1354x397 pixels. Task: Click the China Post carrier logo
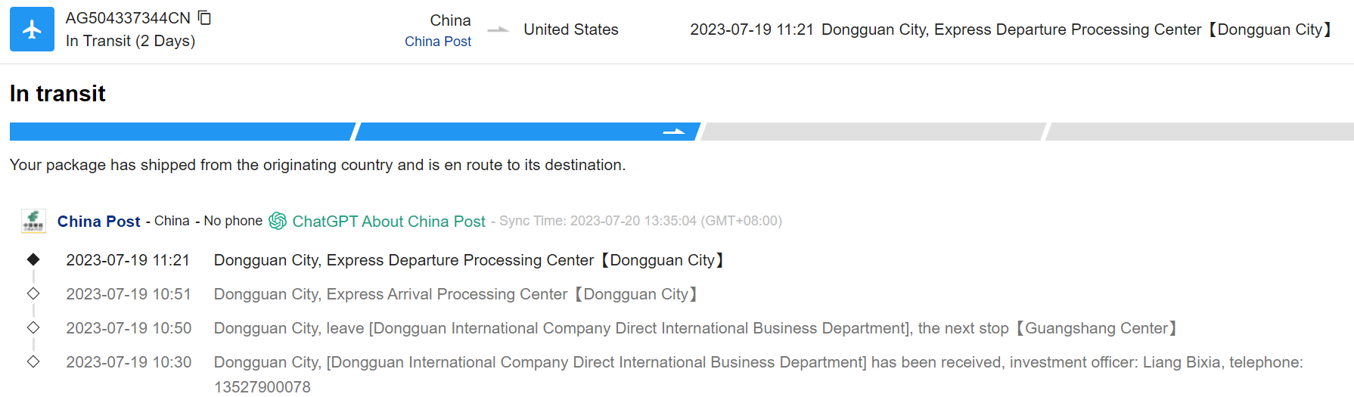(x=33, y=221)
